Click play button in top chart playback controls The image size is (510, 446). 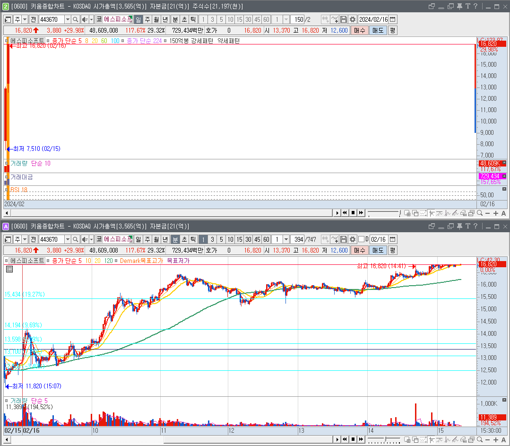pyautogui.click(x=337, y=213)
